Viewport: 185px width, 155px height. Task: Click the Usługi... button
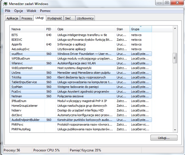pos(164,138)
